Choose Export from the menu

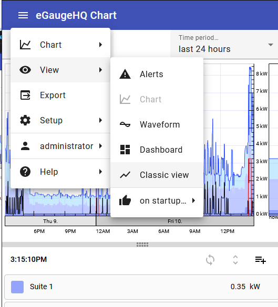(x=60, y=95)
